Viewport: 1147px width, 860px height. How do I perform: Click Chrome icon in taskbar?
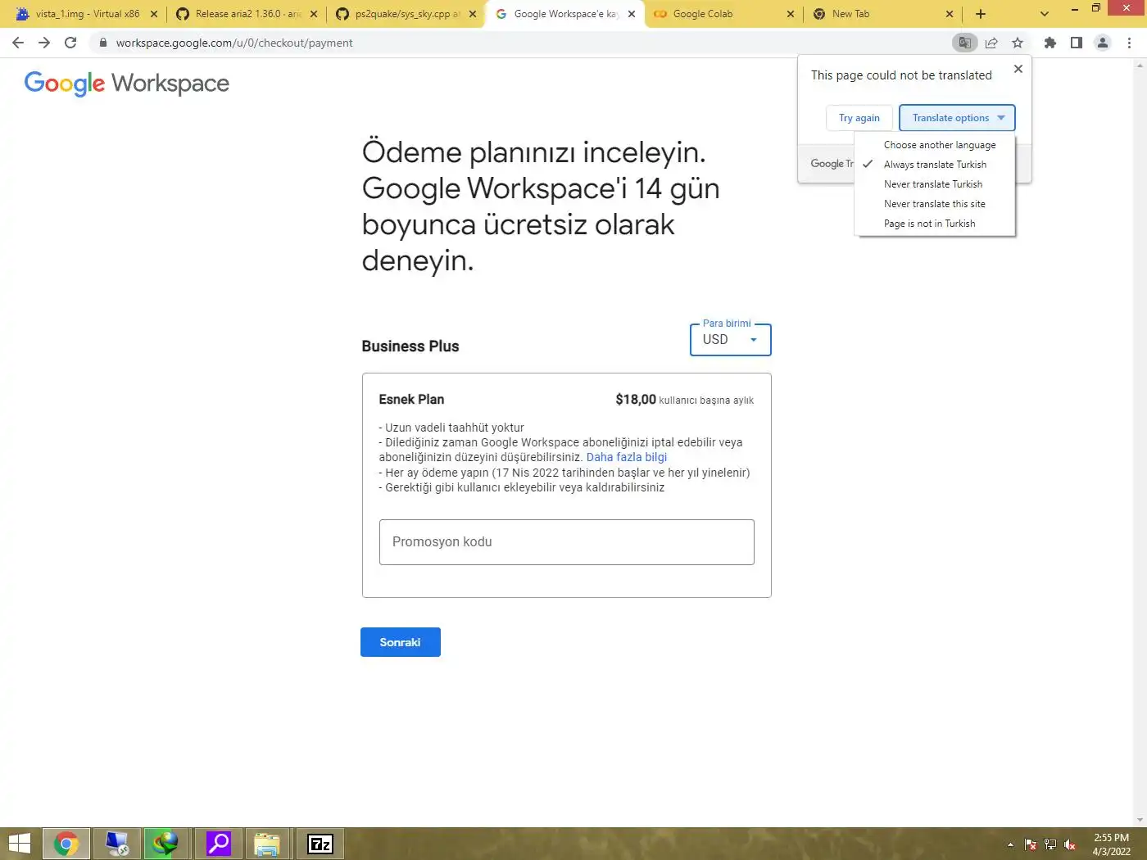tap(66, 844)
